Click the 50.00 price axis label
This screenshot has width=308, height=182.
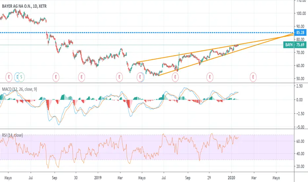(301, 79)
